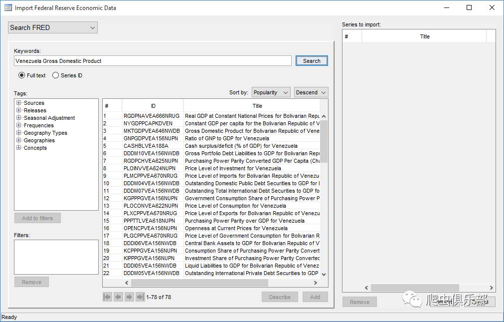The height and width of the screenshot is (322, 504).
Task: Click results scroll down arrow
Action: point(324,275)
